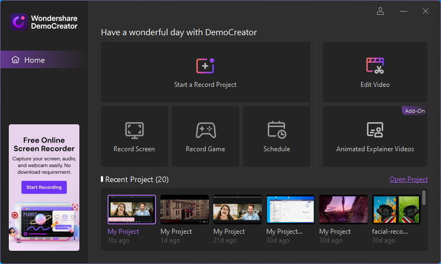
Task: Open the My Project thumbnail from 1d ago
Action: (185, 210)
